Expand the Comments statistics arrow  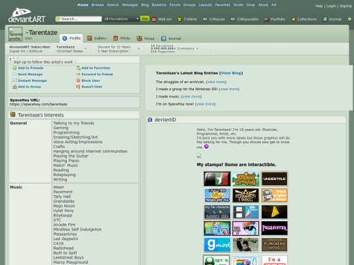coord(197,48)
